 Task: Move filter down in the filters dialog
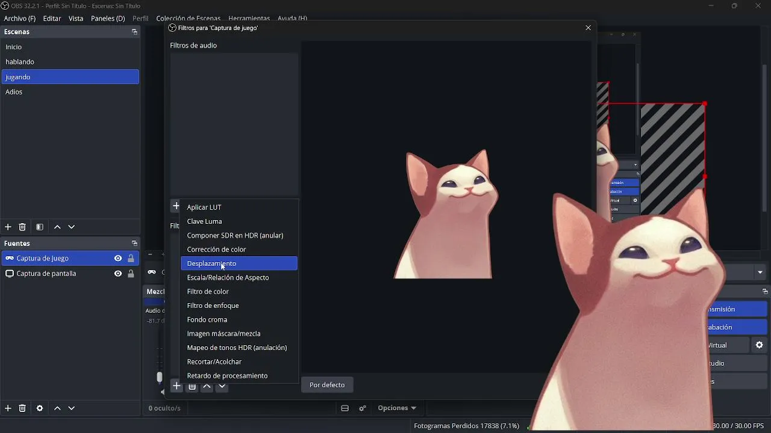[x=222, y=387]
